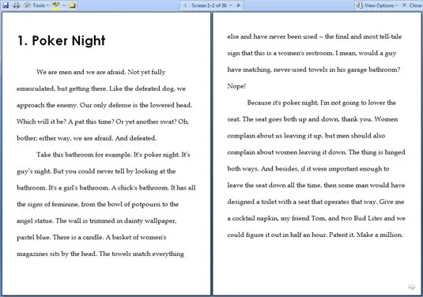Click the Save icon in the toolbar
This screenshot has height=297, width=423.
pyautogui.click(x=6, y=5)
